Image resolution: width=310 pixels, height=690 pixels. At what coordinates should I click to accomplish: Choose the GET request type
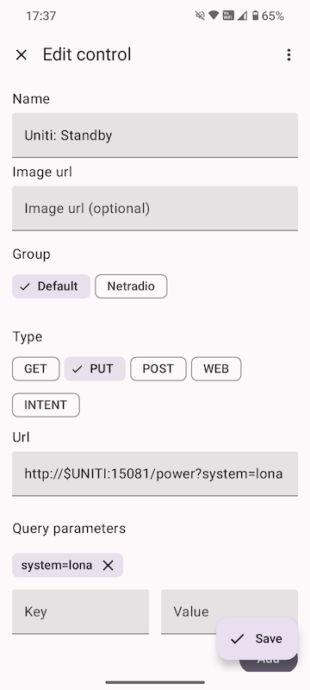35,369
